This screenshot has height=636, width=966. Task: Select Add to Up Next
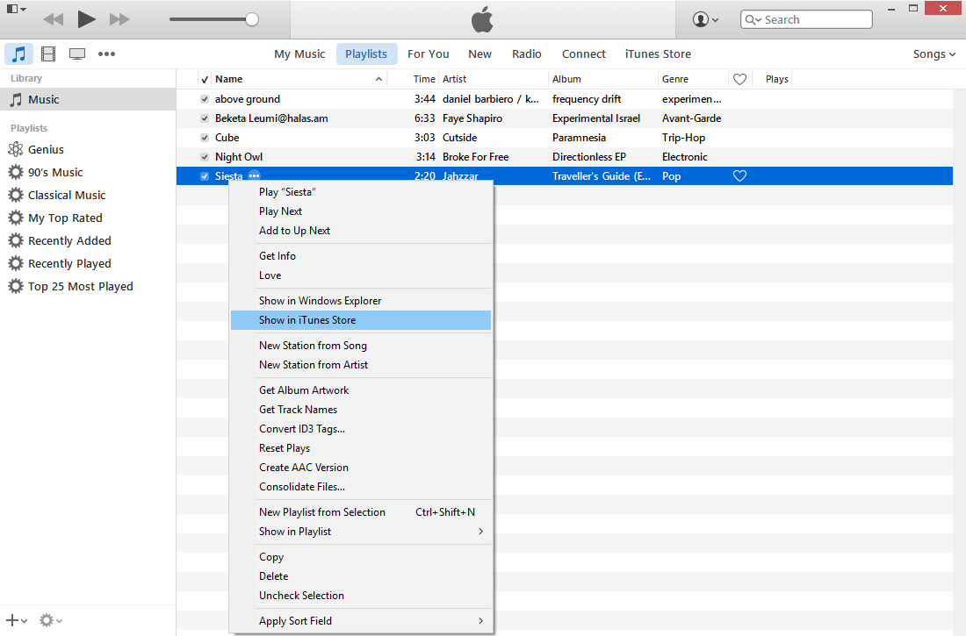point(361,230)
